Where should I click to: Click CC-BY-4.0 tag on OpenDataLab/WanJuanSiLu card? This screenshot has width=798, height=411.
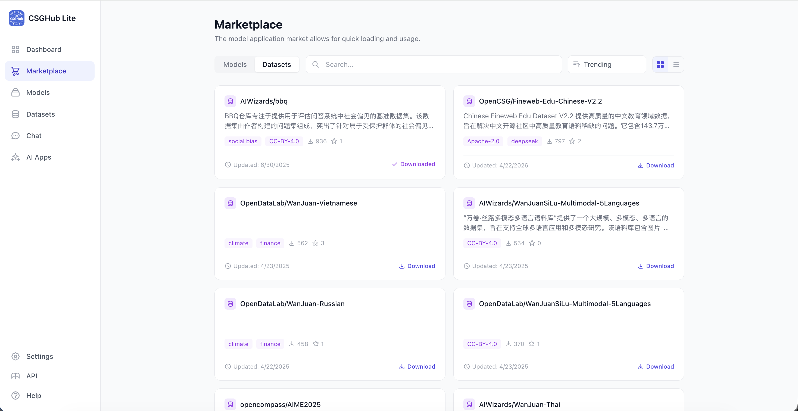point(482,344)
